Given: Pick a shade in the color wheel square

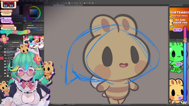Looking at the screenshot, I should (x=34, y=13).
